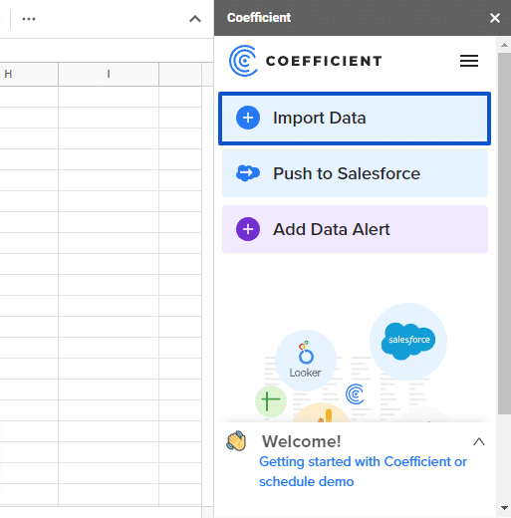Click the blue plus icon on Import Data

click(248, 118)
